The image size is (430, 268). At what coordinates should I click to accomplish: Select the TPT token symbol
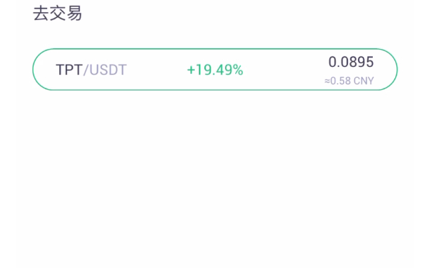[x=69, y=70]
